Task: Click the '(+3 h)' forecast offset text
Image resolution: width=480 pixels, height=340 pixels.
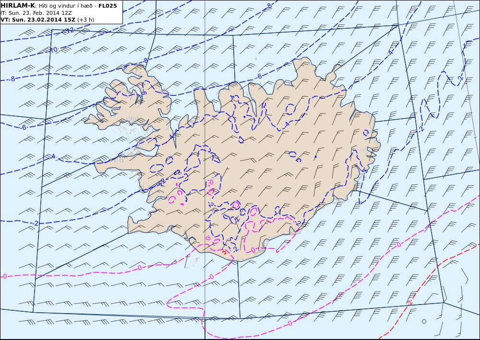Action: pyautogui.click(x=86, y=20)
